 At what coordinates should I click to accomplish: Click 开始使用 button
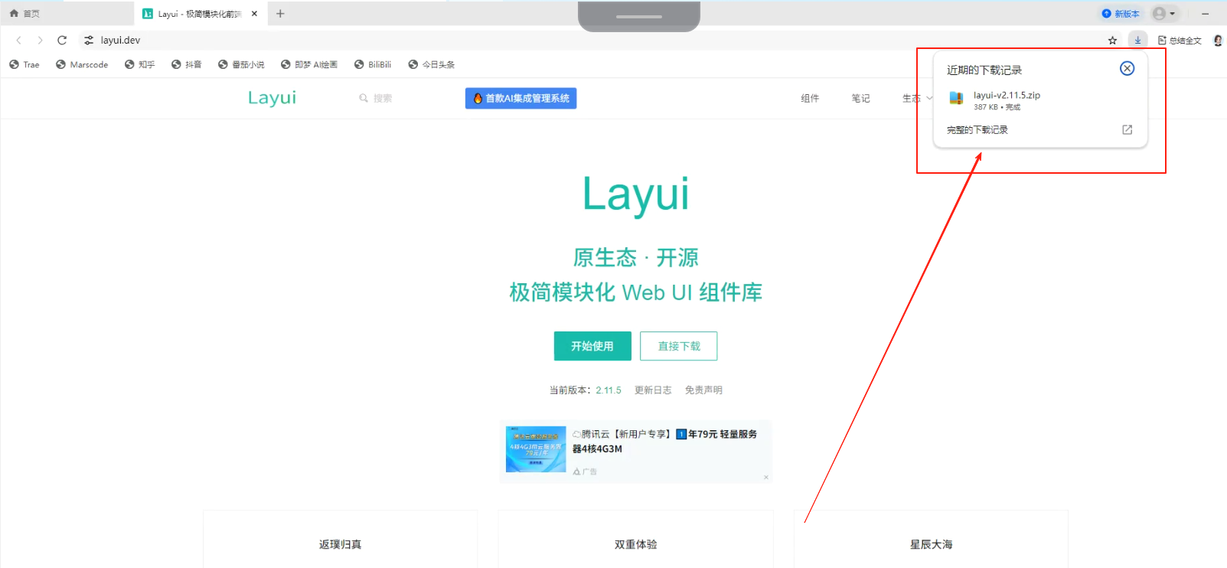point(592,346)
